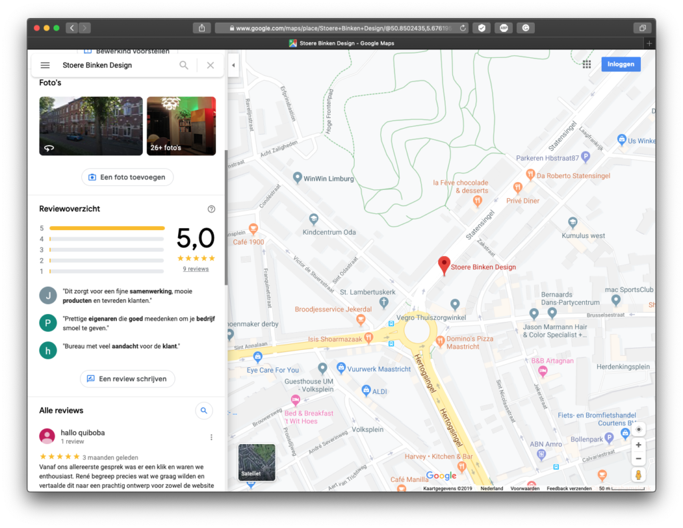Open the street view photo thumbnail
Screen dimensions: 683x528
pos(91,126)
